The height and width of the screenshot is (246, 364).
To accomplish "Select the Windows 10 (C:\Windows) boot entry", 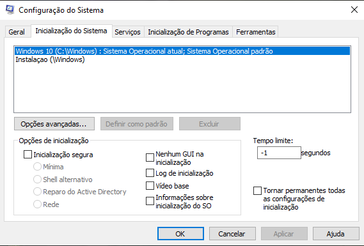I will [x=182, y=51].
